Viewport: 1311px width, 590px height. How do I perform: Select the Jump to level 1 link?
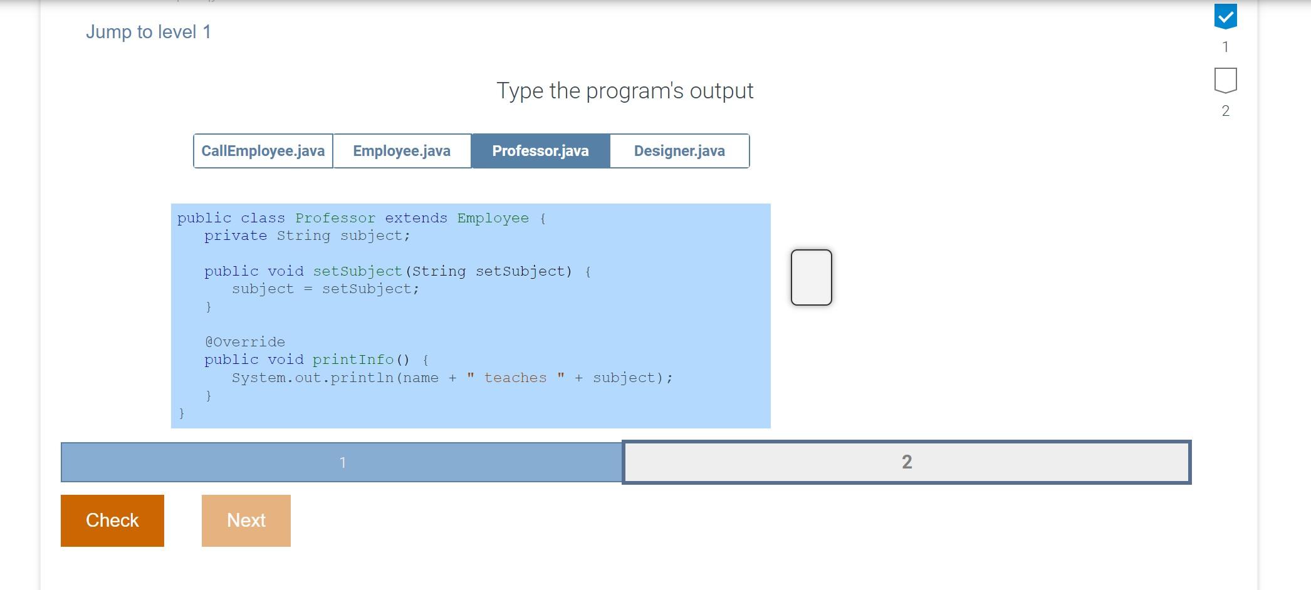148,31
